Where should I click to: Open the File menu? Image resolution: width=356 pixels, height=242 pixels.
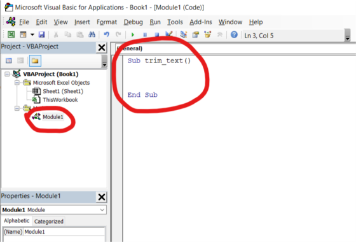coord(24,22)
